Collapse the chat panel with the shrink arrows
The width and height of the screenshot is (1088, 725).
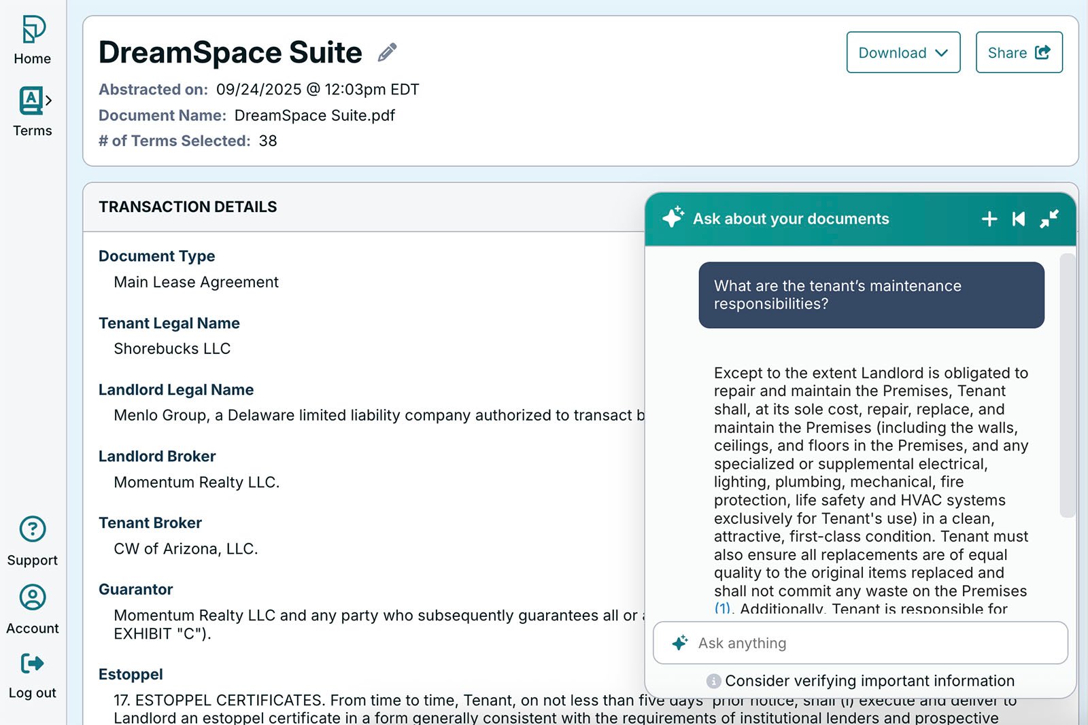coord(1050,219)
